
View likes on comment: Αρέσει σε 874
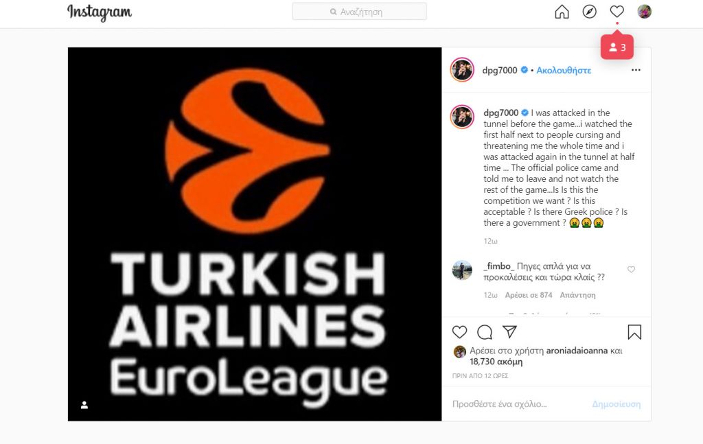[529, 295]
